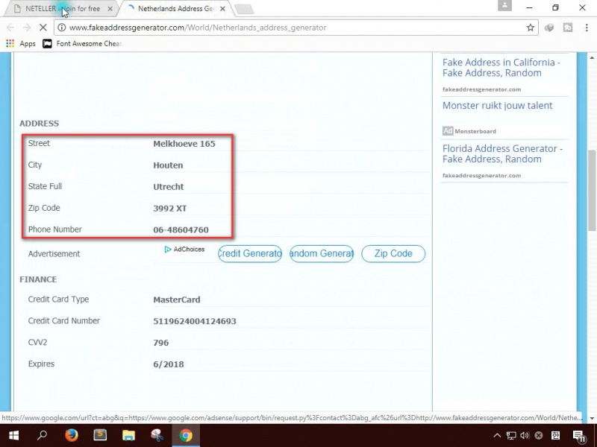Screen dimensions: 597x447
Task: Click Chrome user profile button
Action: coord(505,5)
